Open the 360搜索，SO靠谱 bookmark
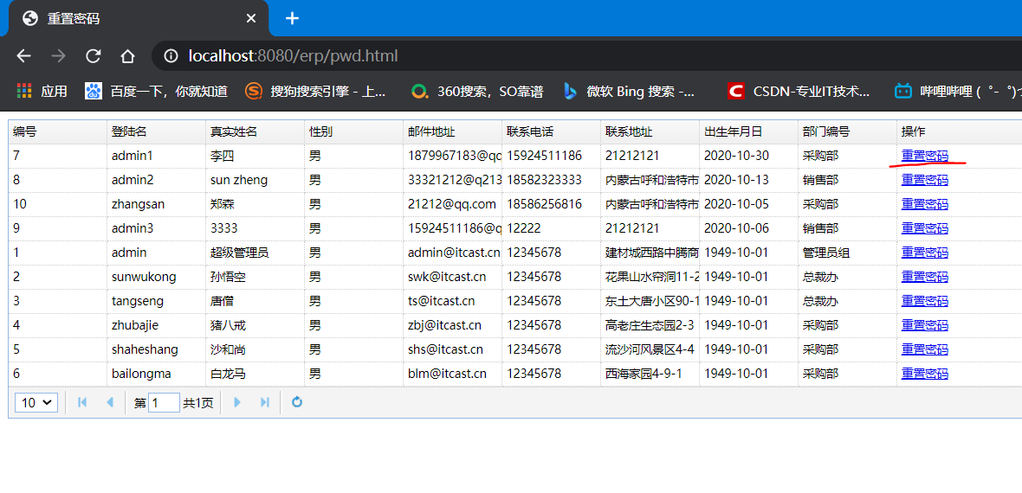The image size is (1022, 493). (x=478, y=91)
